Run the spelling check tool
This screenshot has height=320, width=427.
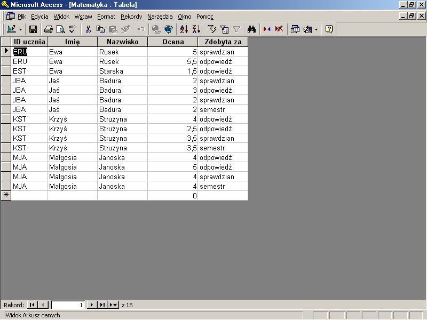pyautogui.click(x=73, y=29)
